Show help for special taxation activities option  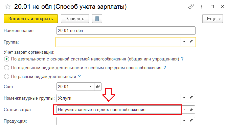coord(165,68)
